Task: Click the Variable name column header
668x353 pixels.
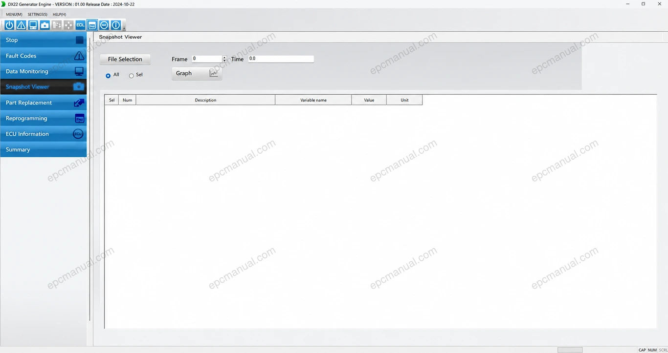Action: click(313, 100)
